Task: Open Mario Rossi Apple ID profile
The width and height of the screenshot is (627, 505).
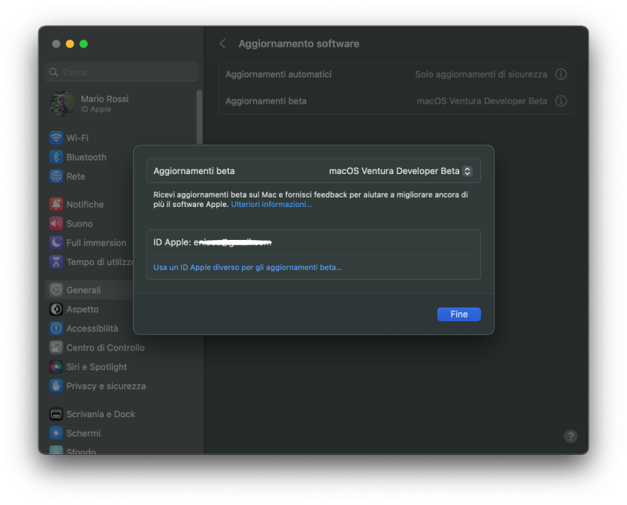Action: [x=103, y=104]
